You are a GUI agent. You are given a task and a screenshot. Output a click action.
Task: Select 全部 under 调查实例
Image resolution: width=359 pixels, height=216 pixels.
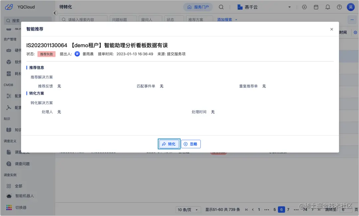(18, 186)
